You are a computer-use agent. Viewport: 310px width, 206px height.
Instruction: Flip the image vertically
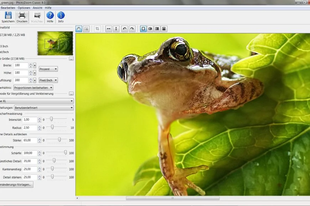click(x=116, y=29)
